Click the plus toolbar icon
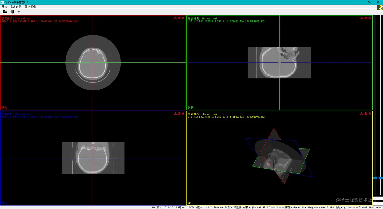This screenshot has height=209, width=383. [x=19, y=12]
